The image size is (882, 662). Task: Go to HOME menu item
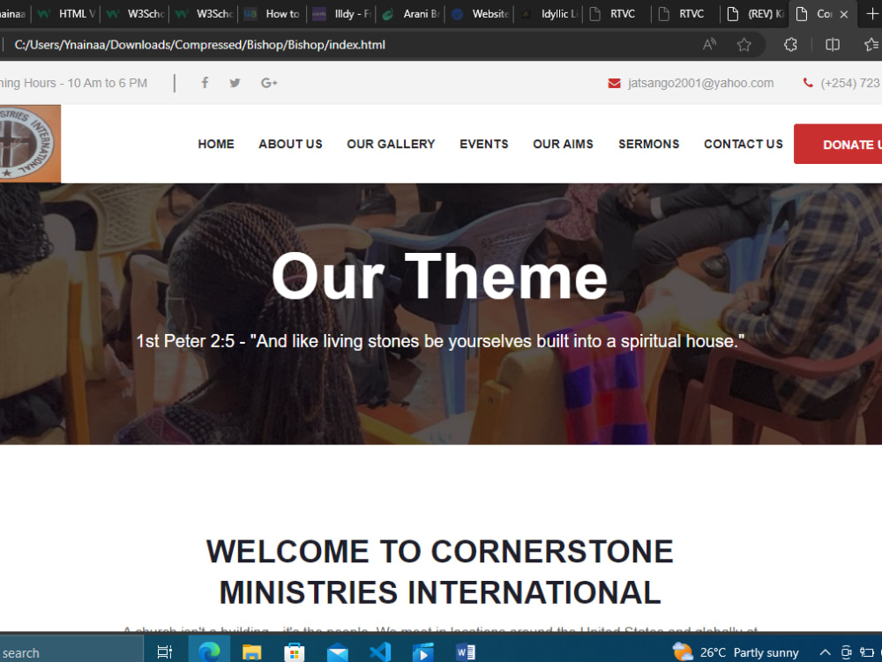216,144
